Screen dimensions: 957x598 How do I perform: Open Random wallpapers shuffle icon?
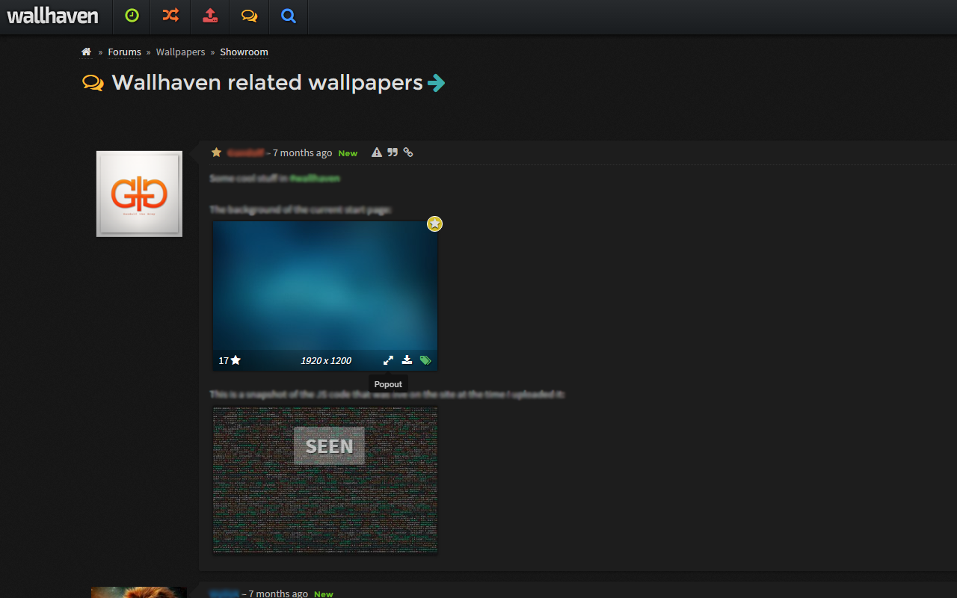coord(170,16)
